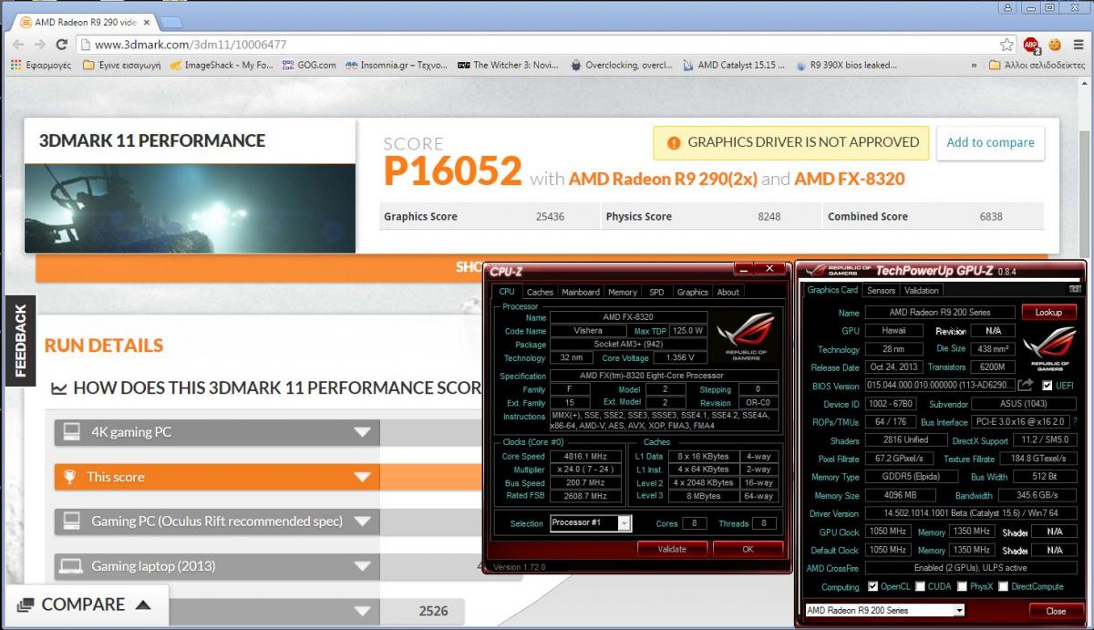The height and width of the screenshot is (630, 1094).
Task: Click the Graphics Score value 25436
Action: [552, 217]
